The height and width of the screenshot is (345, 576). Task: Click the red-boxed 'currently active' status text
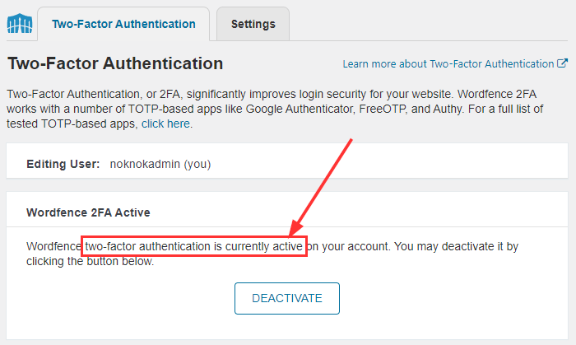coord(193,246)
